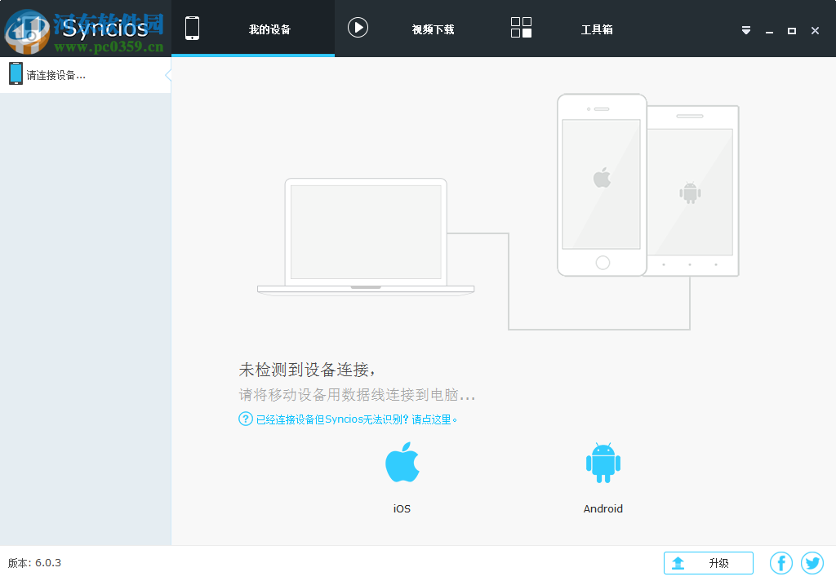Click the device icon next to 请连接设备

pos(16,73)
